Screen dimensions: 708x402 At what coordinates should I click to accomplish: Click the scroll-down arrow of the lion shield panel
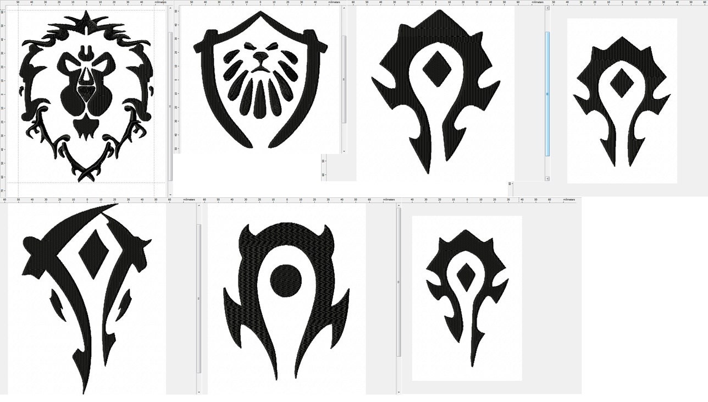tap(345, 150)
